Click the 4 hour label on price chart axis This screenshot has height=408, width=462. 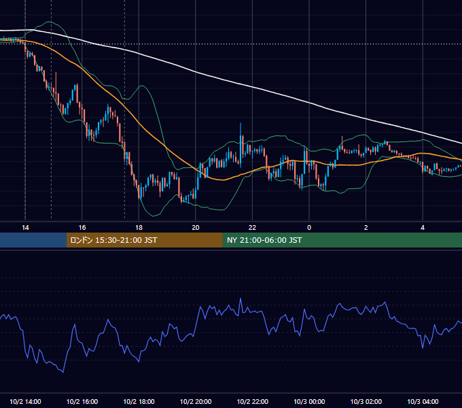tap(423, 228)
